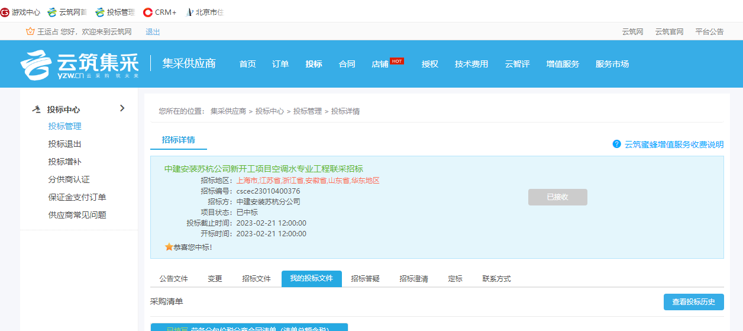Collapse the 投标中心 sidebar chevron
The image size is (743, 331).
122,108
